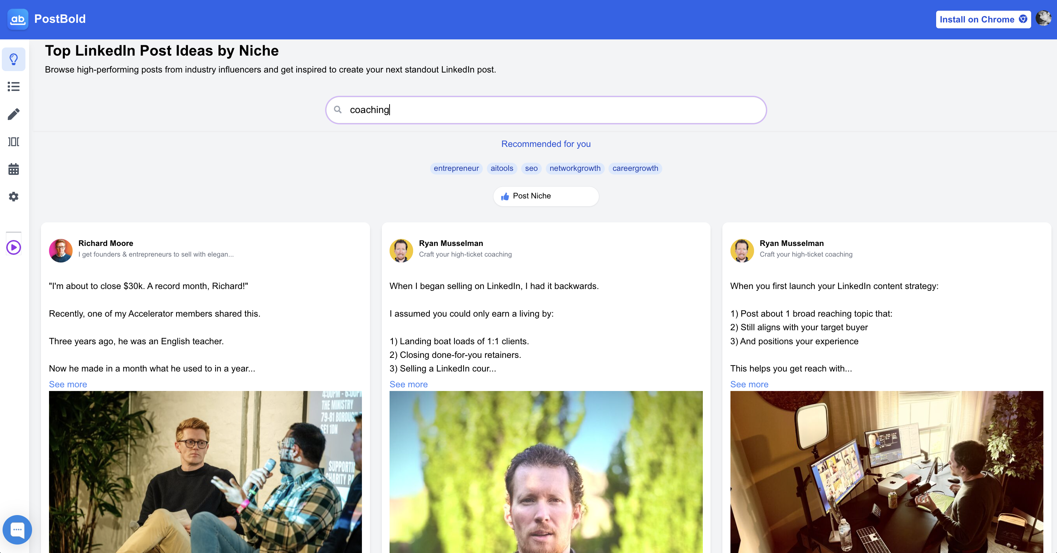Click Install on Chrome
This screenshot has width=1057, height=553.
tap(983, 19)
